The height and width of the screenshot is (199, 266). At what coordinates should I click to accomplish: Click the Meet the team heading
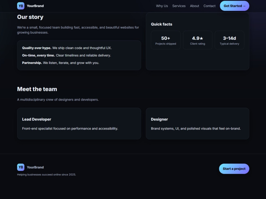37,89
